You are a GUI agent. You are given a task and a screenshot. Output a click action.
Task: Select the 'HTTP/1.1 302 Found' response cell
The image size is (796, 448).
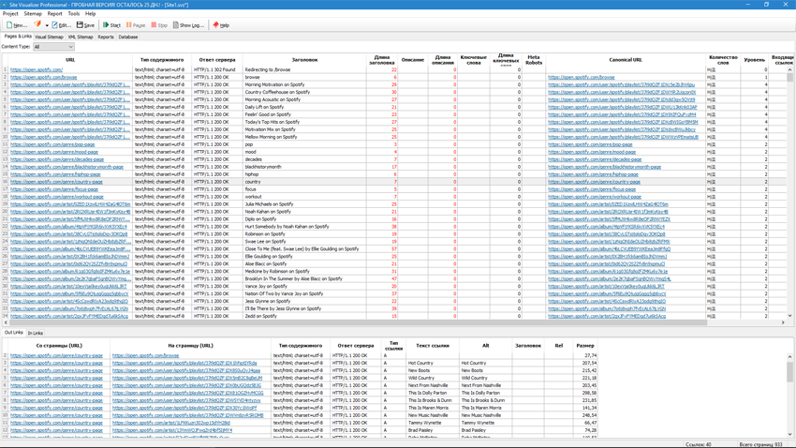217,69
